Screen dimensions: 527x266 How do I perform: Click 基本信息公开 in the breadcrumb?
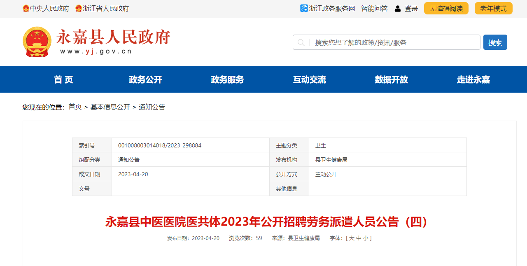110,107
